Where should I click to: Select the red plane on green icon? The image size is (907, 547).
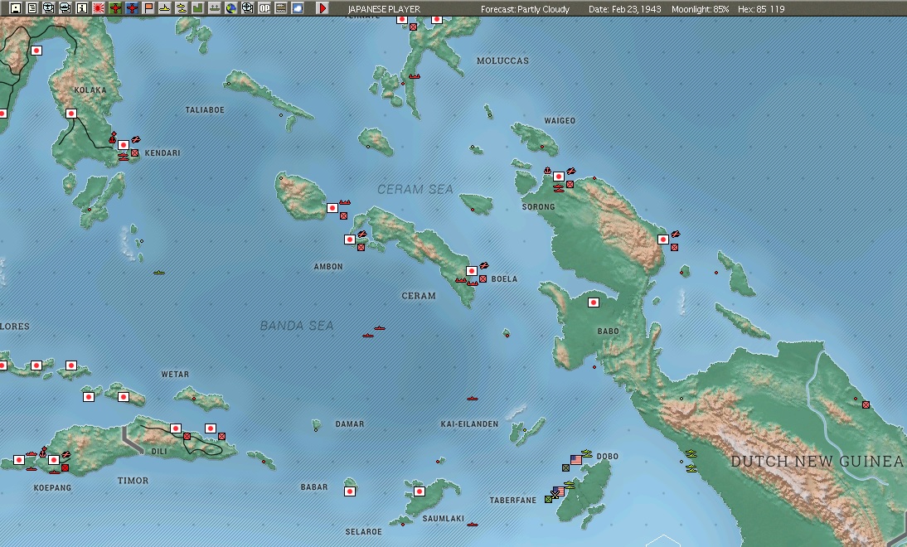pos(115,8)
